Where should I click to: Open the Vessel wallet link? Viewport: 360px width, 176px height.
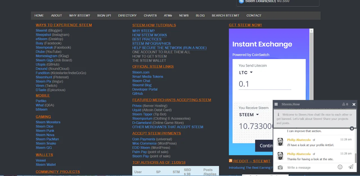41,160
